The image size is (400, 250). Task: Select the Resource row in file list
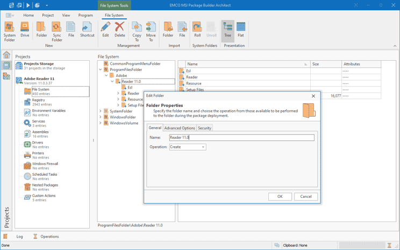[x=280, y=83]
